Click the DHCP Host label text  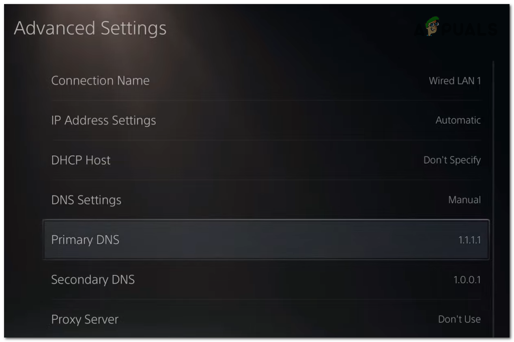tap(80, 160)
